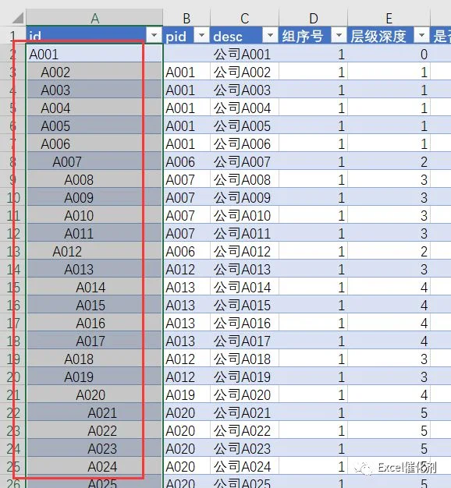Click 层级深度 value 0 in 公司A001 row
Image resolution: width=451 pixels, height=488 pixels.
pyautogui.click(x=389, y=55)
